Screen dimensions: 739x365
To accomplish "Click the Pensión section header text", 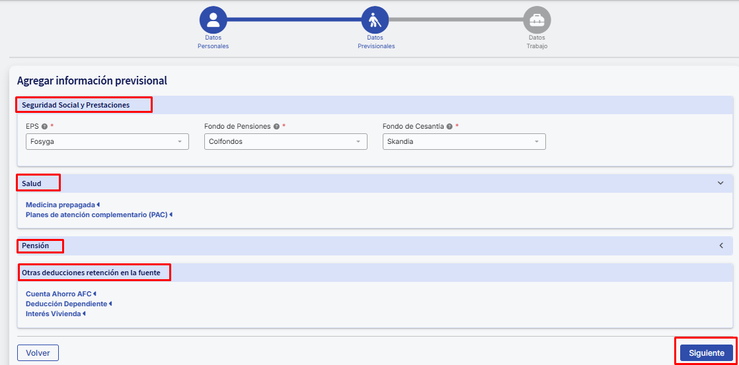I will (35, 246).
